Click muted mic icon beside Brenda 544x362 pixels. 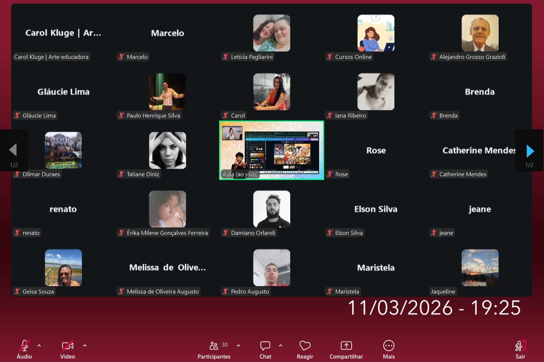(x=434, y=115)
